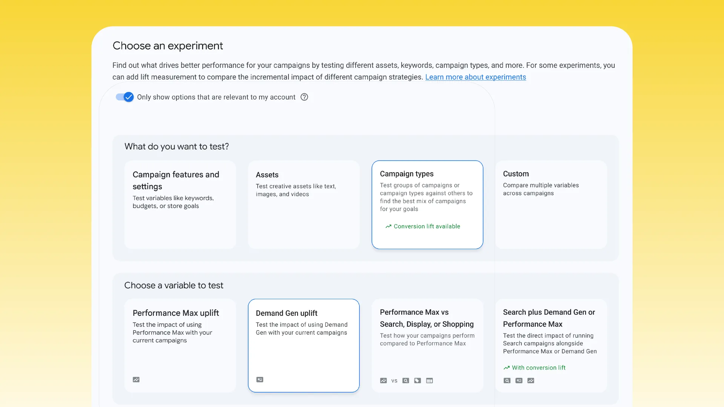Screen dimensions: 724x407
Task: Choose the Performance Max uplift card
Action: 180,346
